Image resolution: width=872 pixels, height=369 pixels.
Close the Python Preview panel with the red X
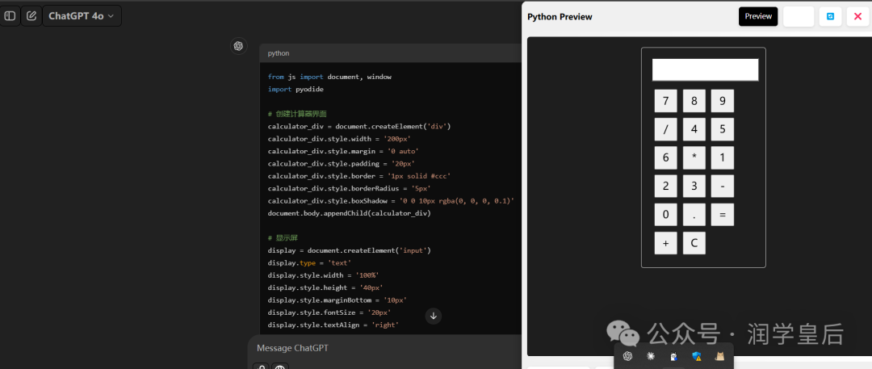point(857,17)
